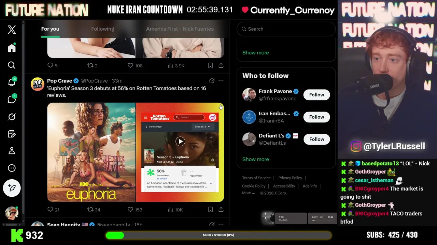Open Rotten Tomatoes screenshot image
437x245 pixels.
[180, 152]
